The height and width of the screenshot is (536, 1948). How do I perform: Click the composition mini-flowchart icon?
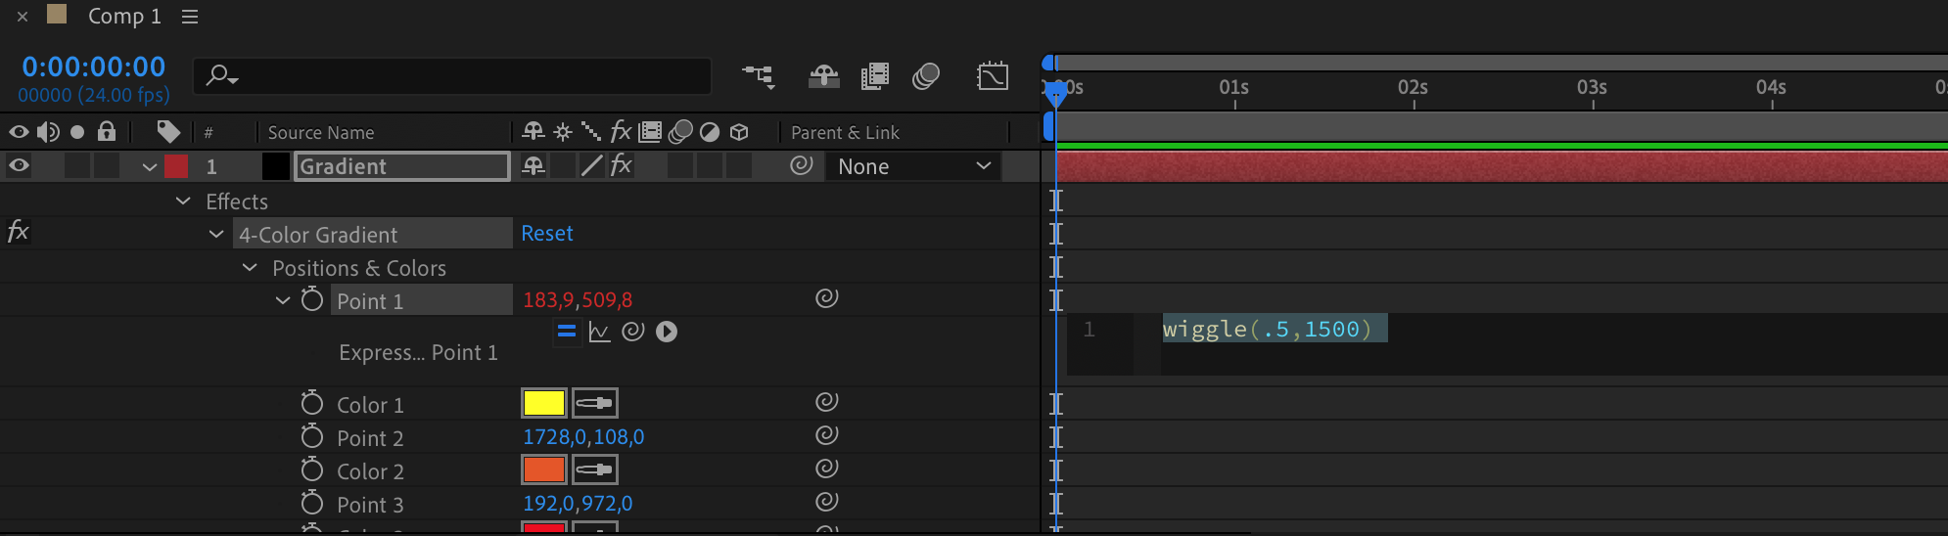pos(759,76)
